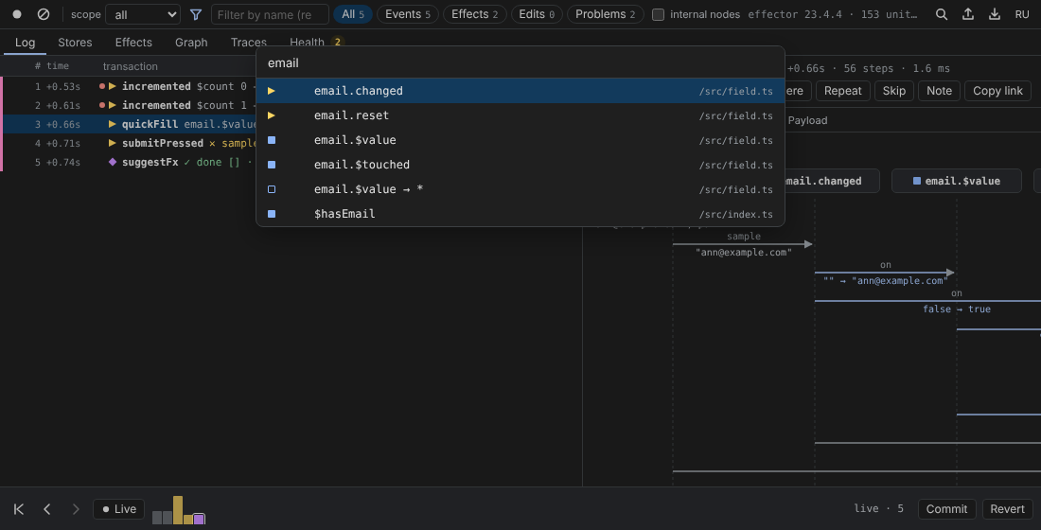The width and height of the screenshot is (1041, 530).
Task: Focus the Filter by name input
Action: tap(270, 14)
